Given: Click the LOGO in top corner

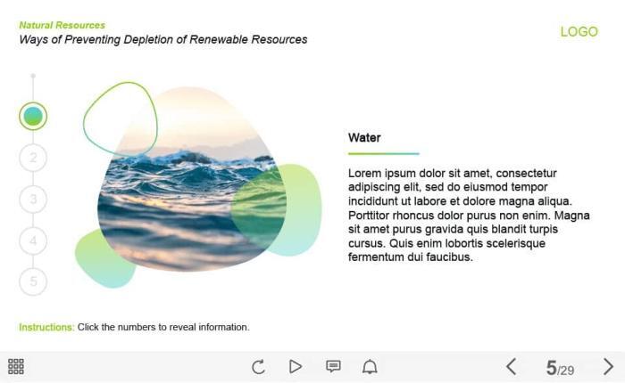Looking at the screenshot, I should 579,31.
